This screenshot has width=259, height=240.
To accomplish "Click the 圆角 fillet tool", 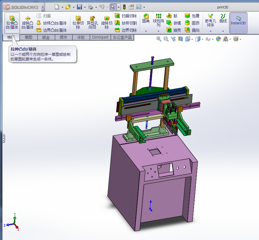I will [x=146, y=18].
